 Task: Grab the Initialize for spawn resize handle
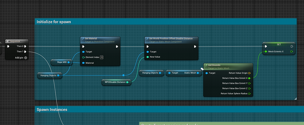coord(295,99)
